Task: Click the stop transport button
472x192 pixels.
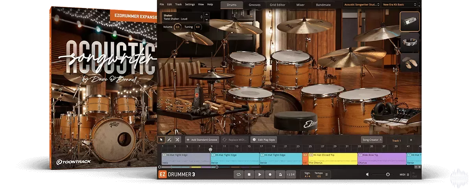Action: [249, 174]
